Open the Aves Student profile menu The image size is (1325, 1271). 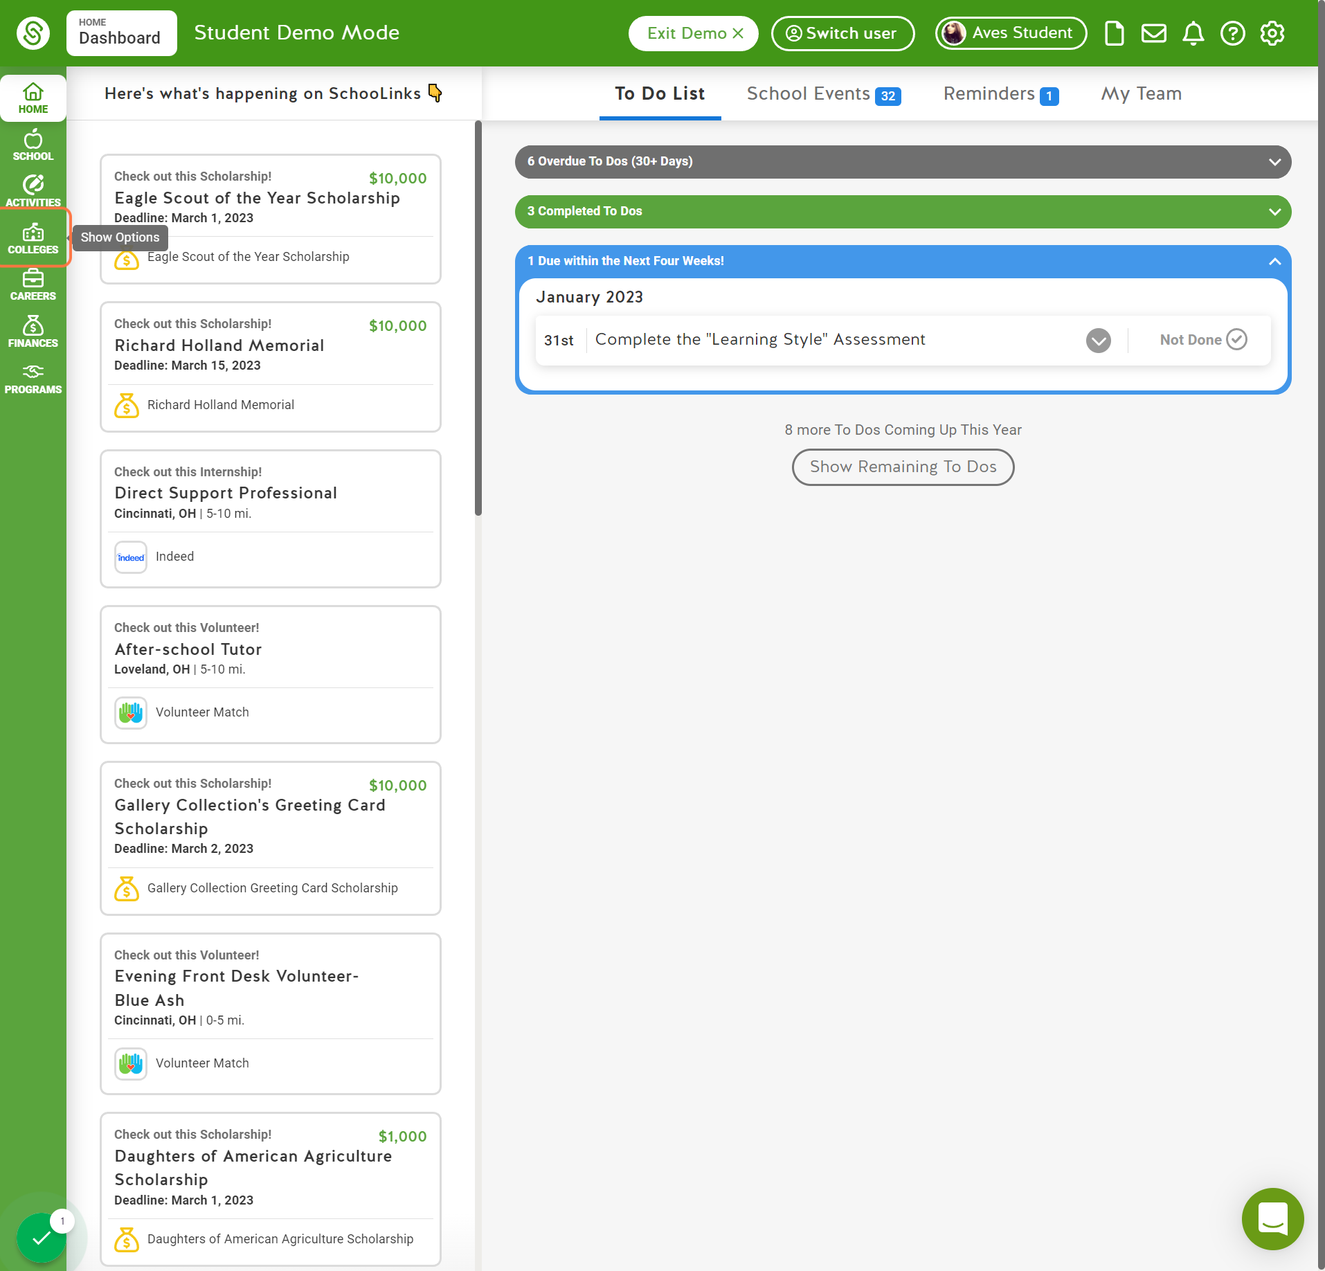pos(1010,33)
